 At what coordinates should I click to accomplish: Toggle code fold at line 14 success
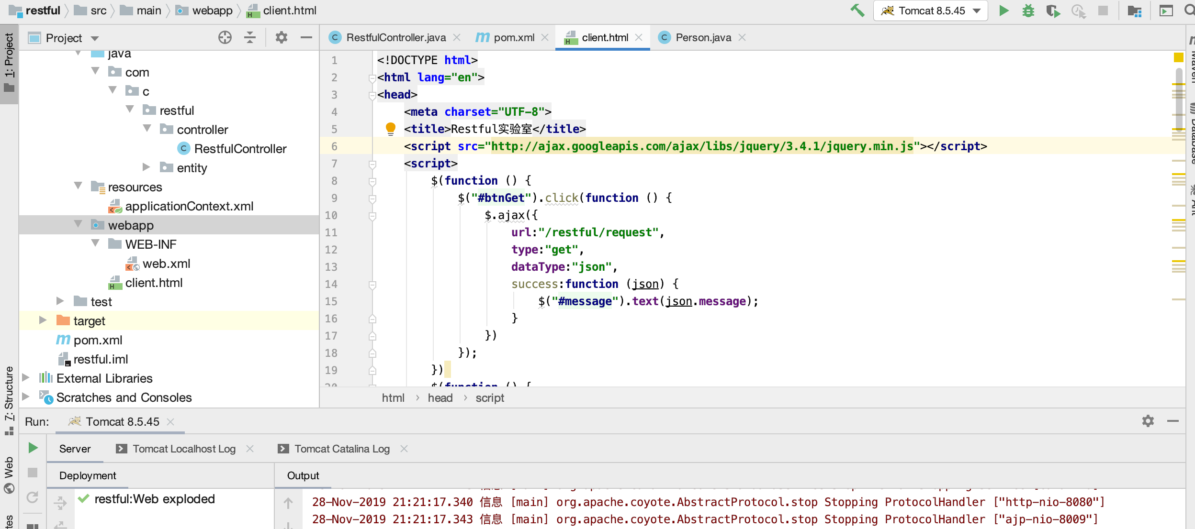click(x=372, y=285)
